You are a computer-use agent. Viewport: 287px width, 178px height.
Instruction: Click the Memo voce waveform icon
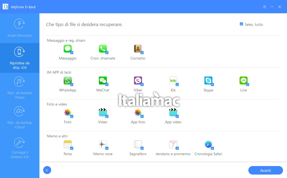click(x=103, y=144)
